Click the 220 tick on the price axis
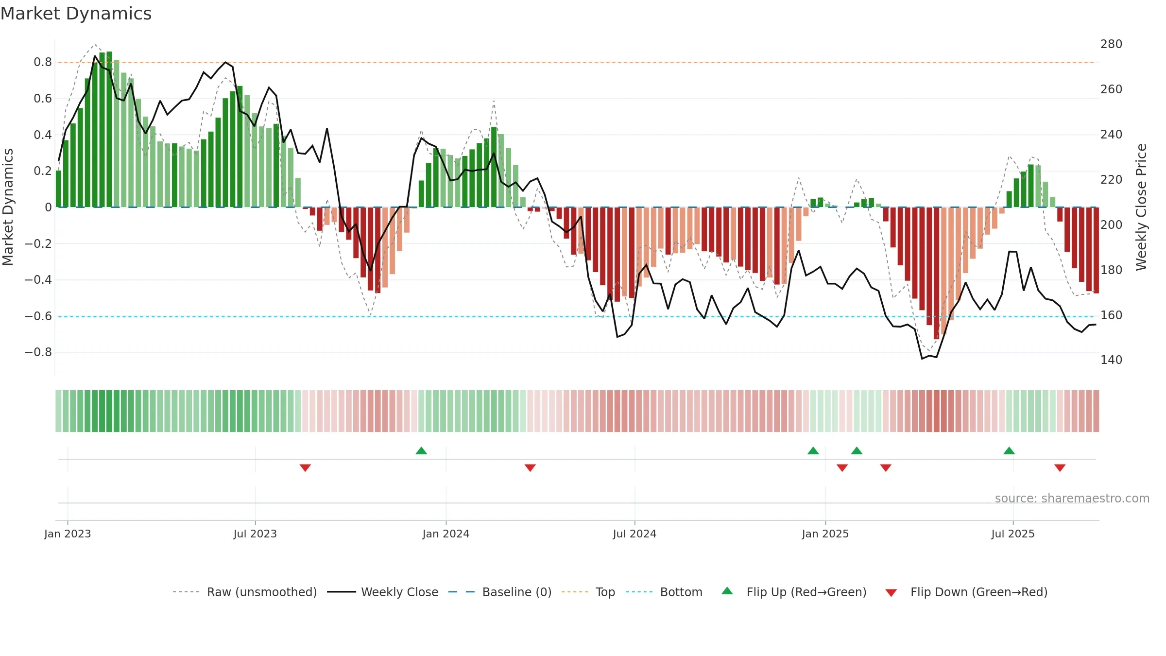 pyautogui.click(x=1112, y=180)
